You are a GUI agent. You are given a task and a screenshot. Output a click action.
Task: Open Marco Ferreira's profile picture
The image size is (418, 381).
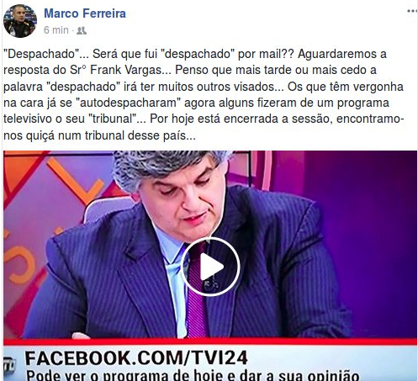(x=20, y=21)
